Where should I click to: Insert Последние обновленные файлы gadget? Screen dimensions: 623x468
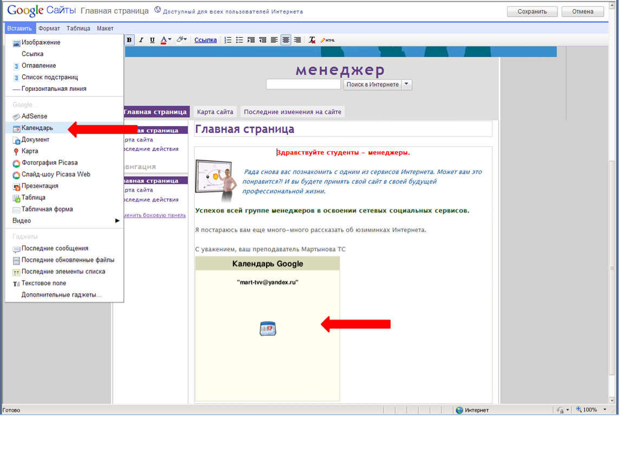click(x=64, y=260)
